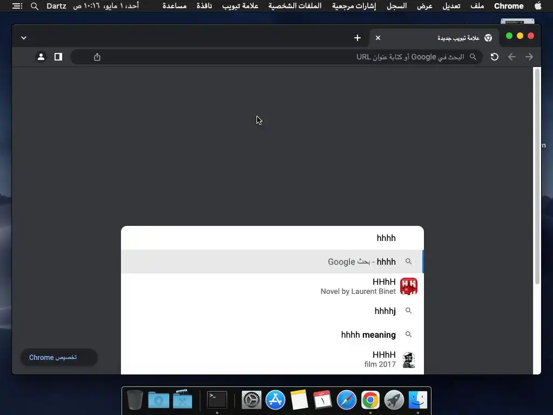Viewport: 553px width, 415px height.
Task: Click the HHhH novel cover thumbnail
Action: 409,286
